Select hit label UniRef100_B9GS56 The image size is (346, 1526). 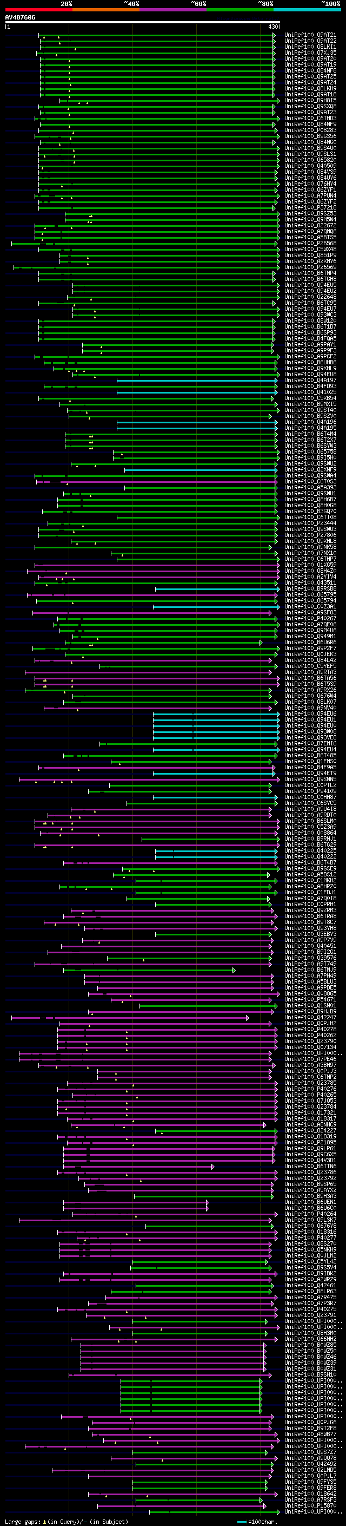pos(310,136)
